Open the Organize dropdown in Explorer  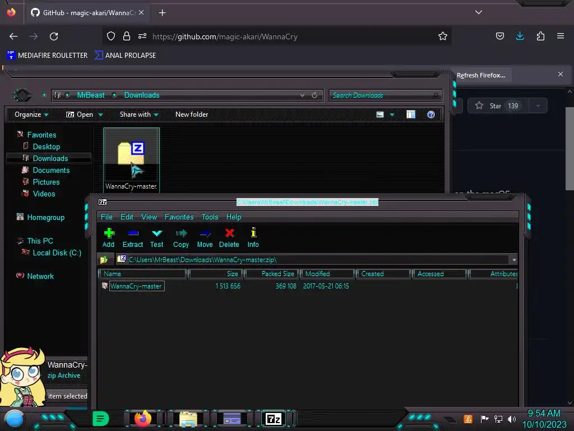click(x=31, y=114)
